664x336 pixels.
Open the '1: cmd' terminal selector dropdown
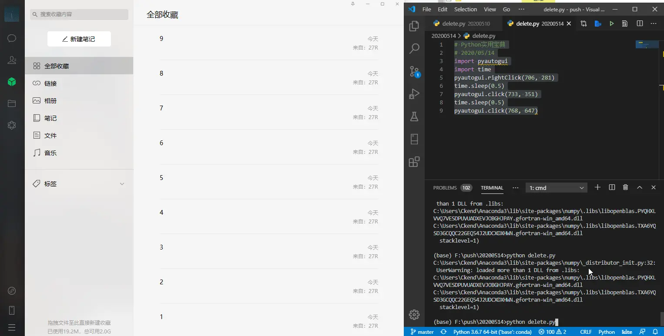(x=557, y=188)
